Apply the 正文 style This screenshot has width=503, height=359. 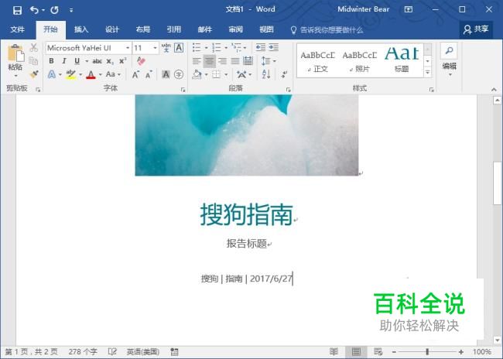pyautogui.click(x=317, y=61)
